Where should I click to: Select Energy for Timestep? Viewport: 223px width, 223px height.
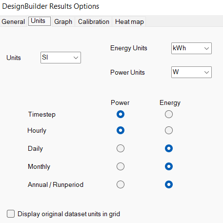(x=169, y=114)
